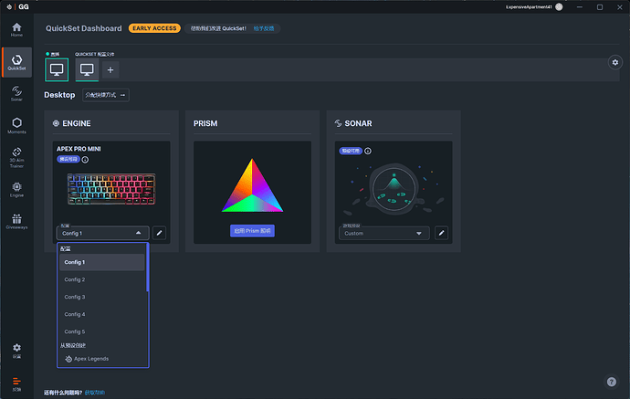The image size is (630, 399).
Task: Edit the Sonar Custom preset with pencil icon
Action: point(441,233)
